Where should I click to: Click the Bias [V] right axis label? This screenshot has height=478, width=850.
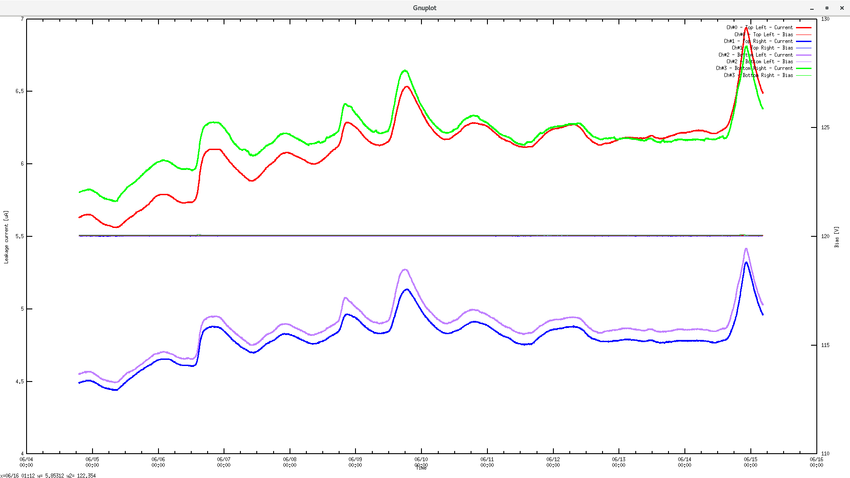point(837,237)
